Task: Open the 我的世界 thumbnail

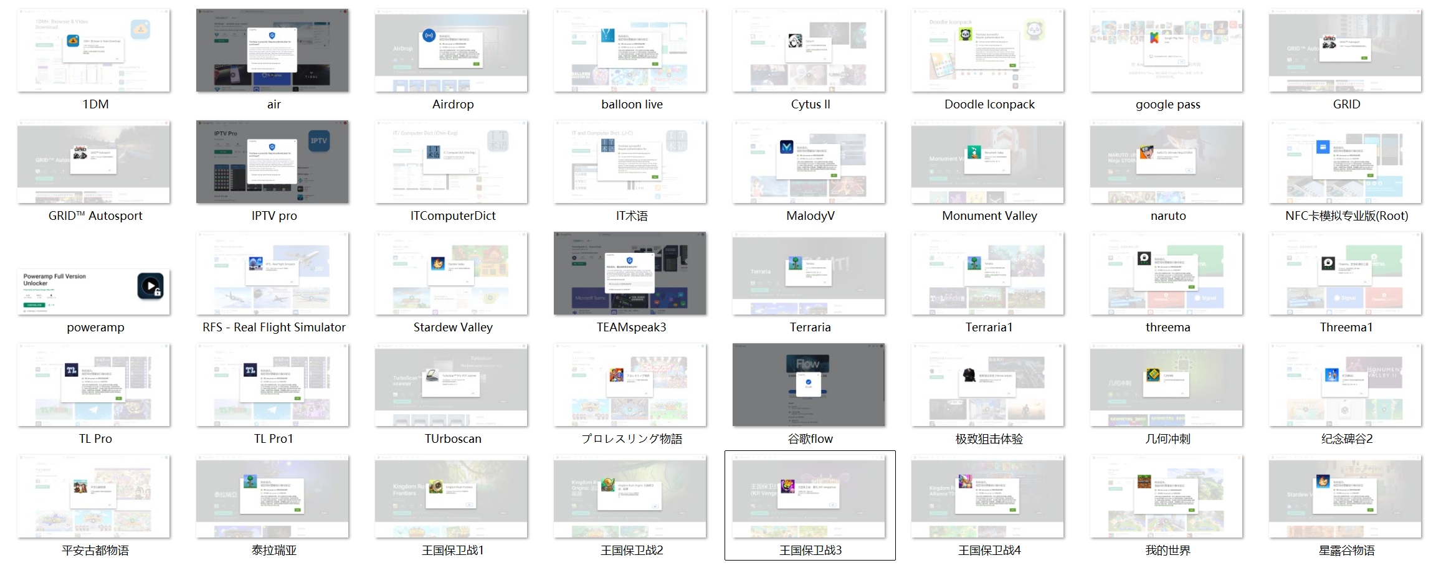Action: tap(1166, 496)
